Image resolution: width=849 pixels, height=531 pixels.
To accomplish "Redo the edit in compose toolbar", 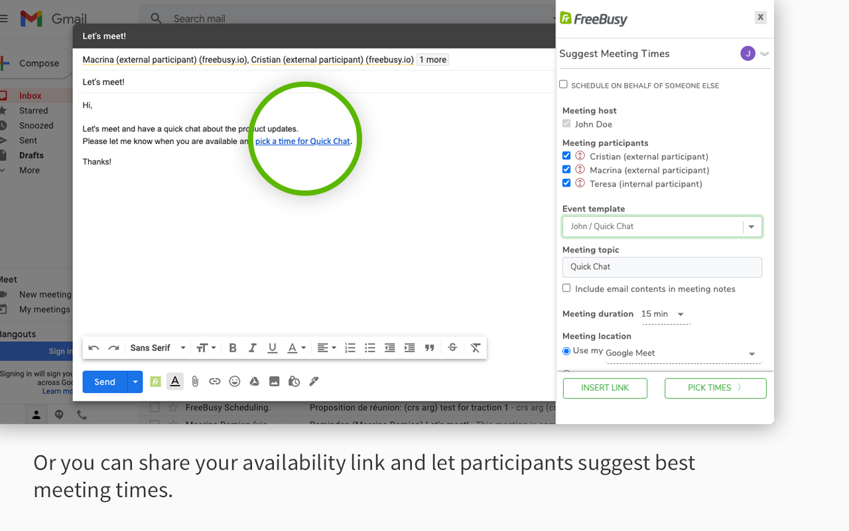I will tap(113, 348).
